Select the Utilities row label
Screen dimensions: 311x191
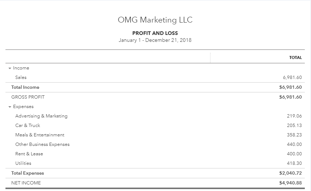pyautogui.click(x=23, y=163)
